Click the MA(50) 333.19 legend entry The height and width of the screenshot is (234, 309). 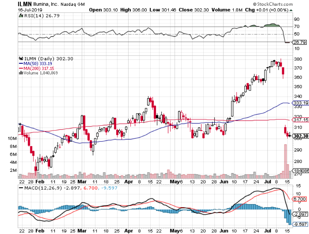[x=38, y=64]
